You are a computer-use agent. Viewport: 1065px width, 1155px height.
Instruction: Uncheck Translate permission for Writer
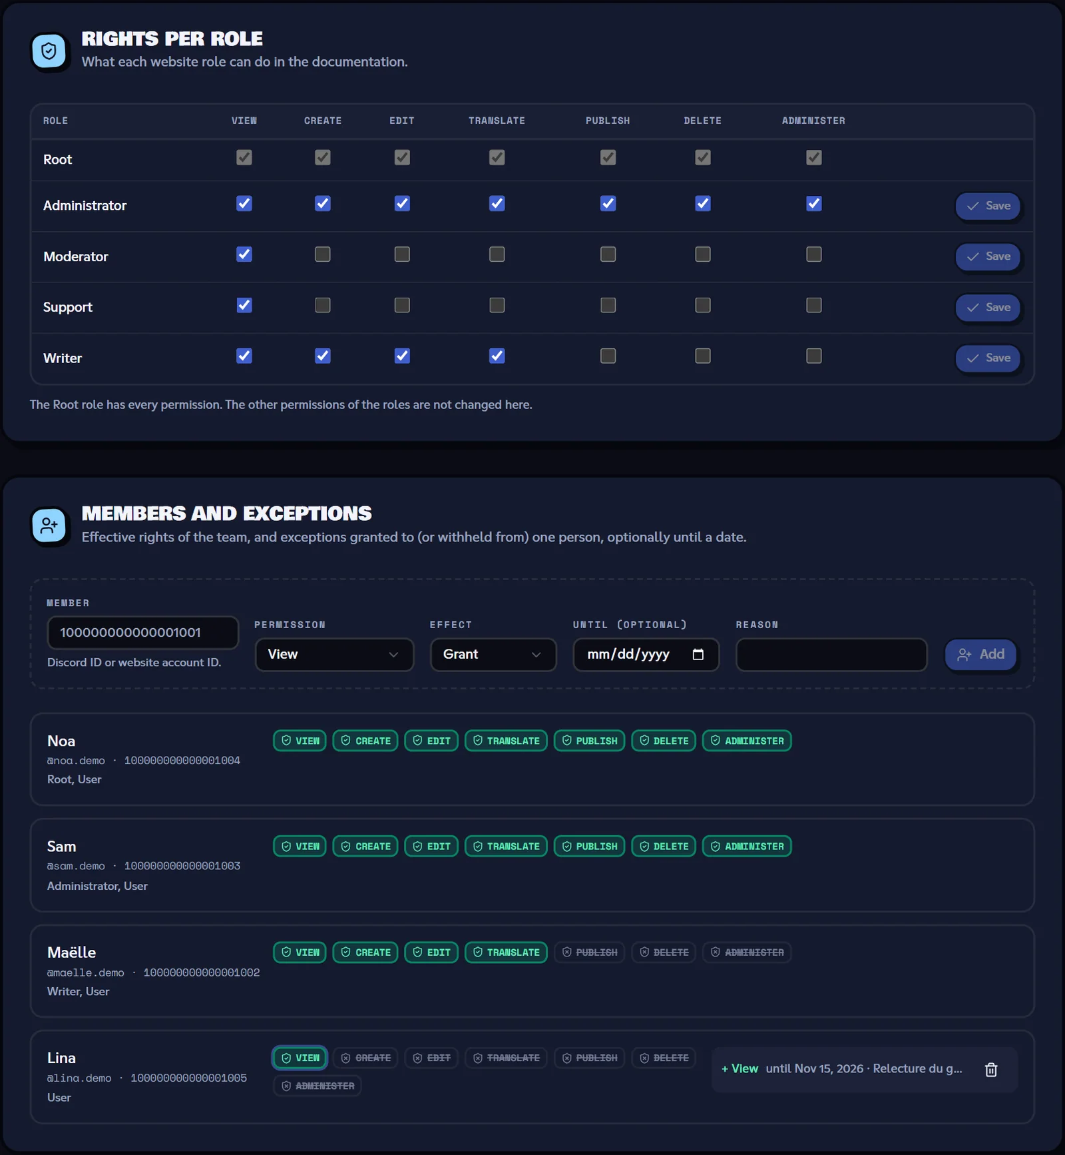pos(497,356)
